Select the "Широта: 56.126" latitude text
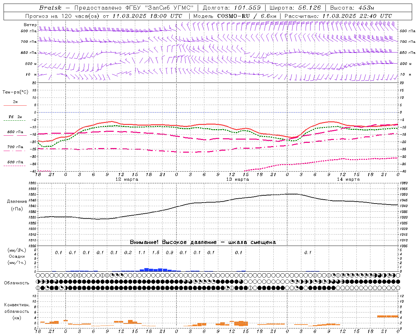Screen dimensions: 417x334 295,8
